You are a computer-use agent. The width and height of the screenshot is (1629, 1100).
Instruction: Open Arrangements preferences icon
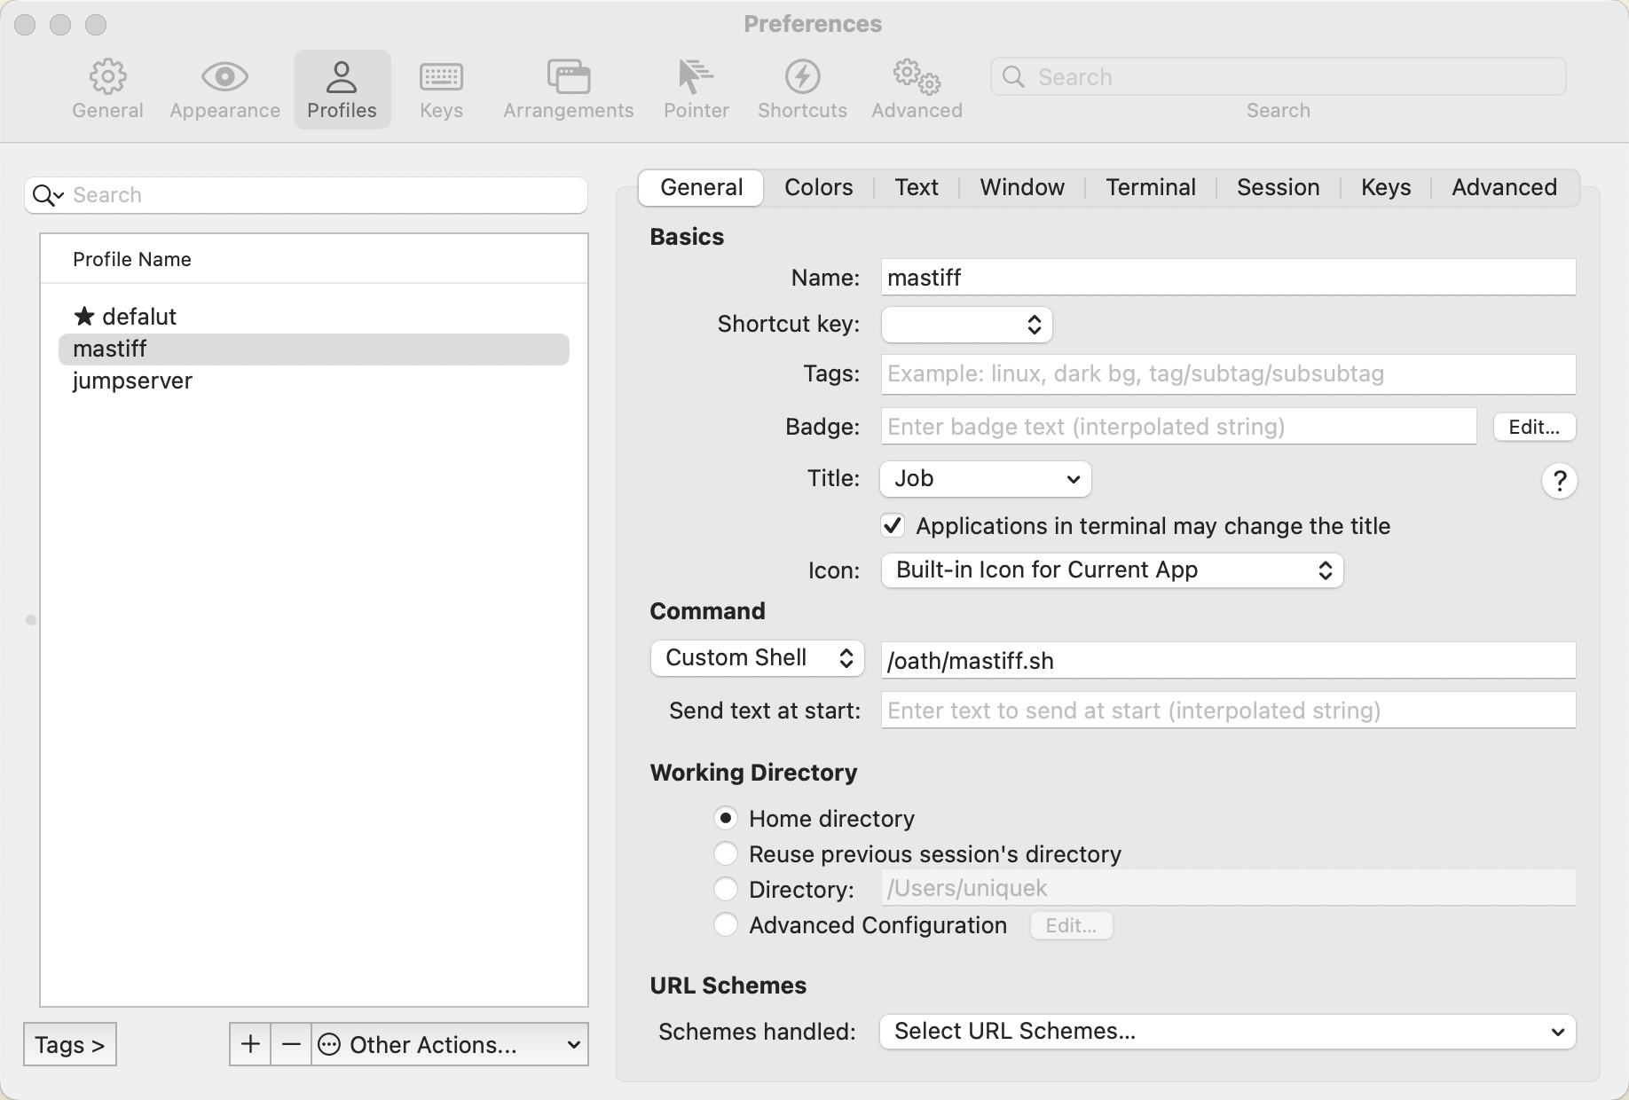568,78
